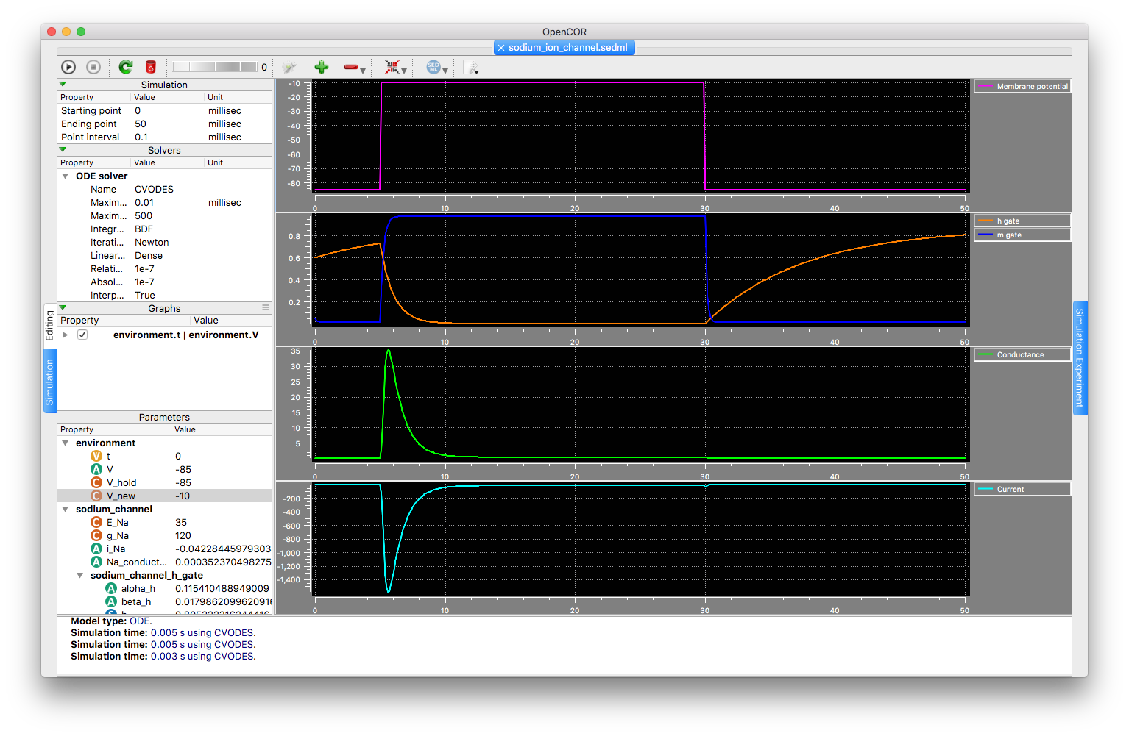
Task: Reset model parameters with green arrow icon
Action: pos(126,67)
